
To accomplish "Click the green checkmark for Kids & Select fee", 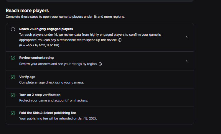I will [x=13, y=113].
